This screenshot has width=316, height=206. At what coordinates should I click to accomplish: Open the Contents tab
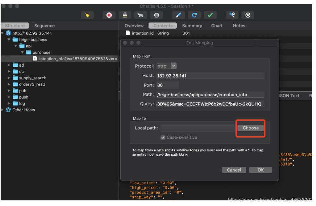coord(163,26)
